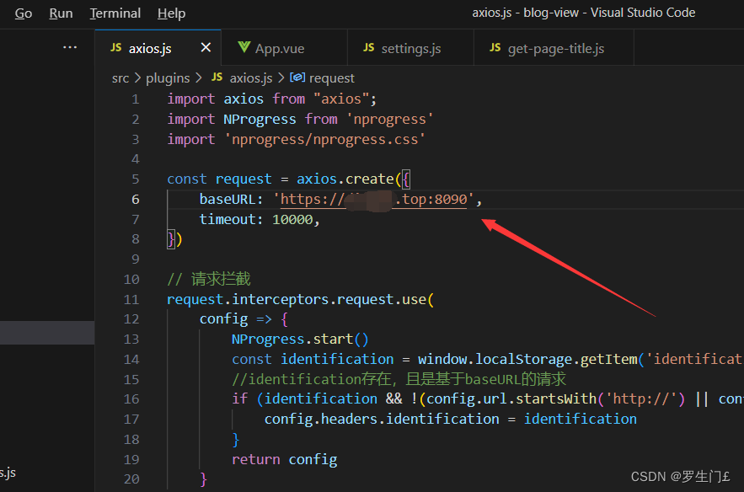Viewport: 744px width, 492px height.
Task: Click 'window.localStorage.getItem' on line 14
Action: [527, 360]
